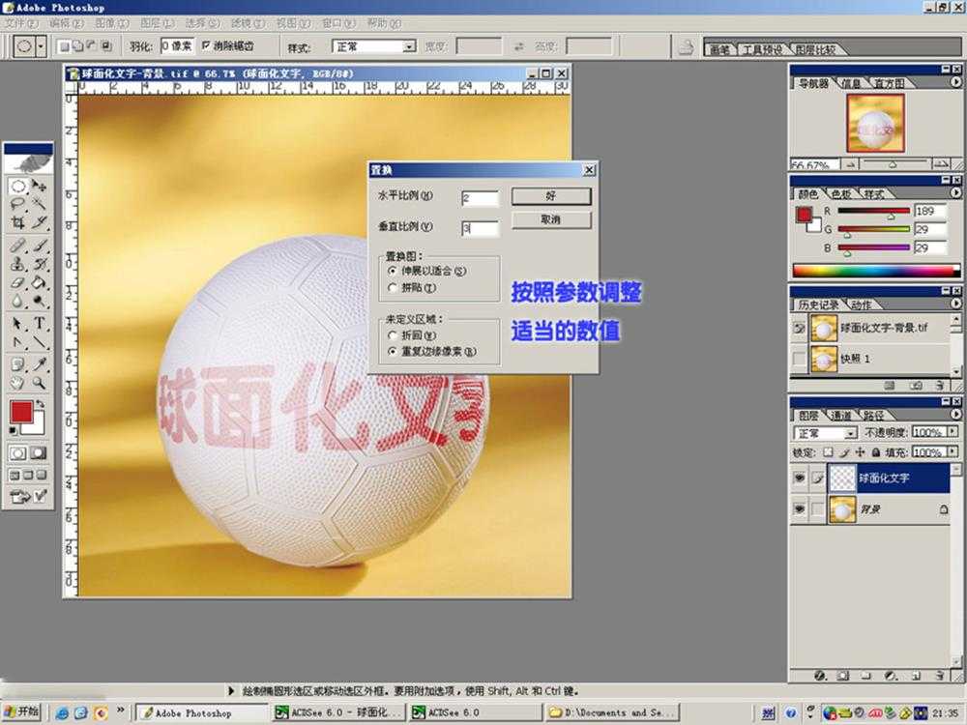The width and height of the screenshot is (967, 725).
Task: Open layer blend mode 正常 dropdown
Action: pyautogui.click(x=850, y=433)
